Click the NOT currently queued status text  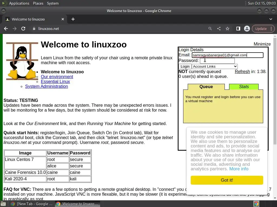coord(200,72)
